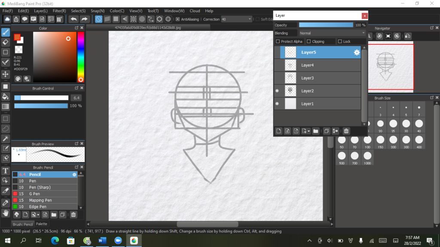Delete brush using the brush panel trash
Screen dimensions: 440x247
click(73, 215)
